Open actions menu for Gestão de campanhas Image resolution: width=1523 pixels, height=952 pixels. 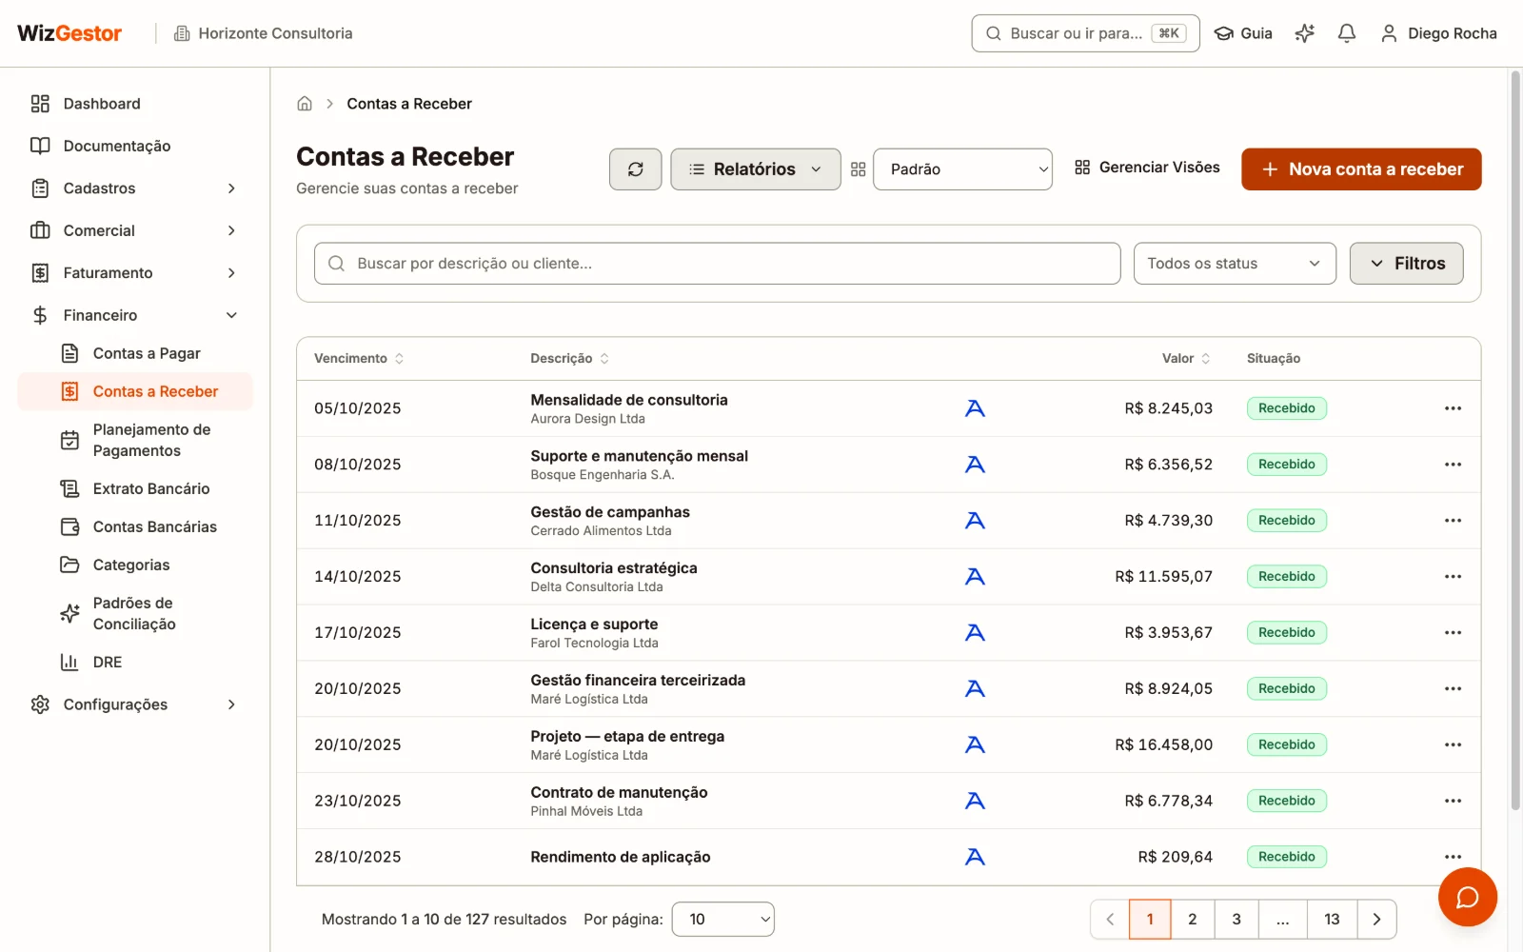(x=1453, y=521)
